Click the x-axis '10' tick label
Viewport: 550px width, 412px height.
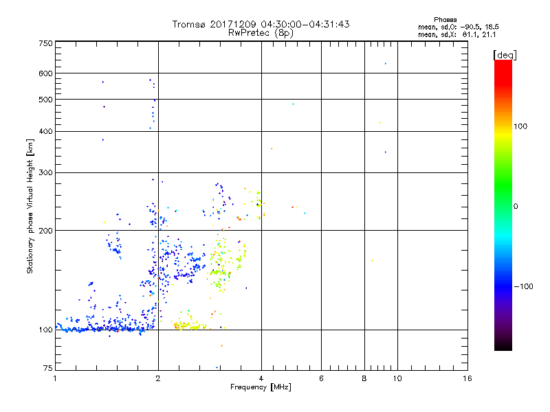[x=397, y=378]
